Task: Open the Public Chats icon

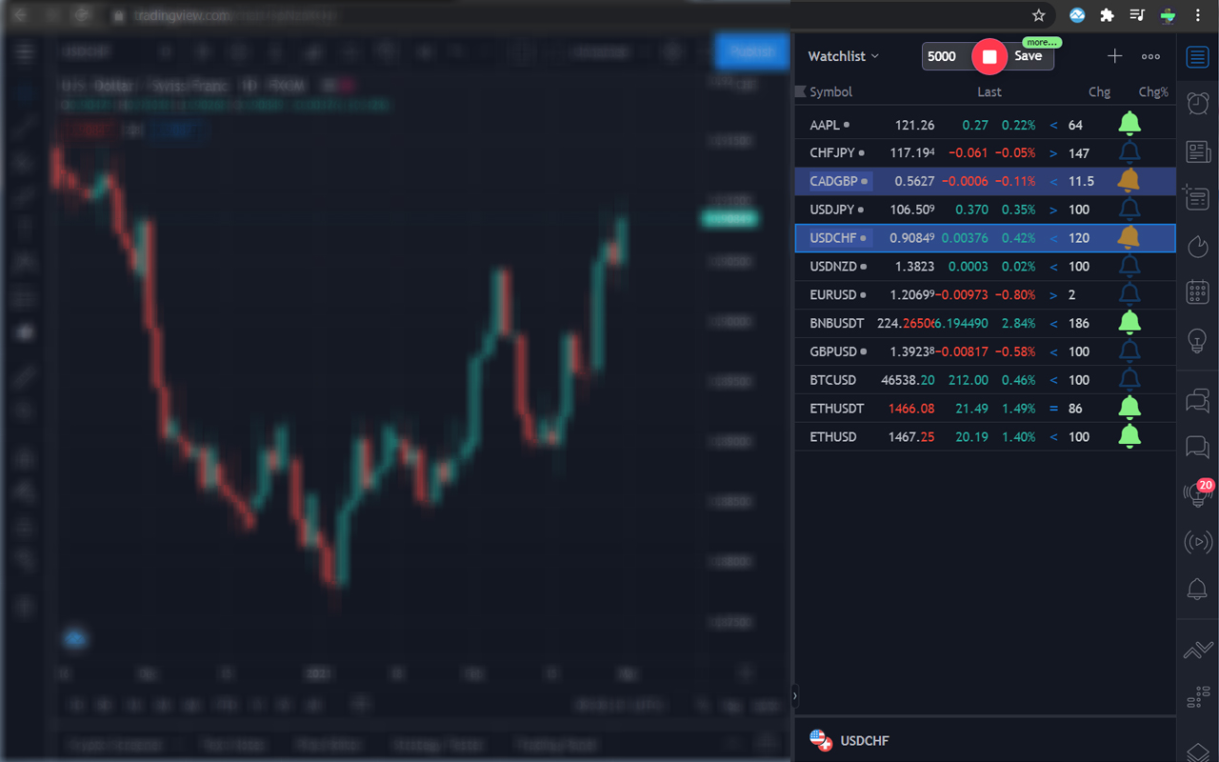Action: [x=1197, y=400]
